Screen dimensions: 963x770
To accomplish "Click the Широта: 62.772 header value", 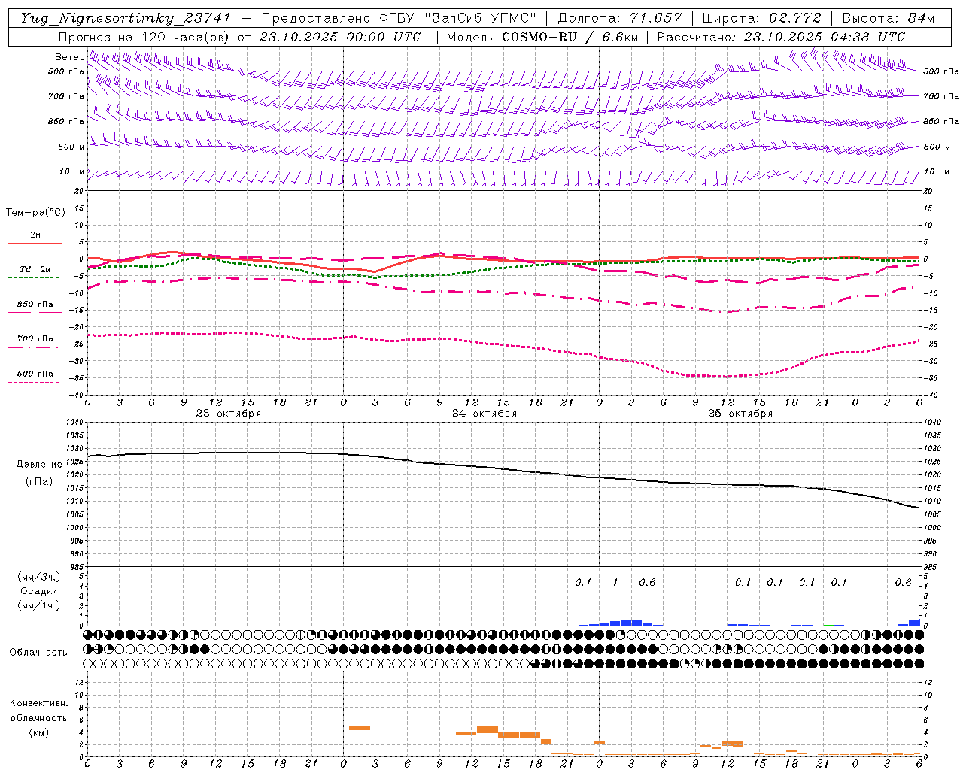I will coord(761,18).
